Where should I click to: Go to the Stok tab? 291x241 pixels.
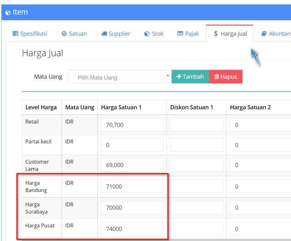[x=154, y=33]
